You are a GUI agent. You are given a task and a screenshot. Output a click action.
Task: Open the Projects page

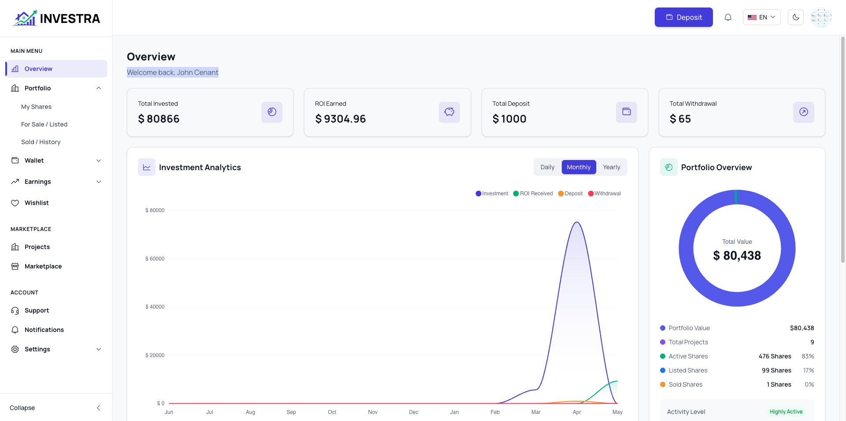pos(56,247)
